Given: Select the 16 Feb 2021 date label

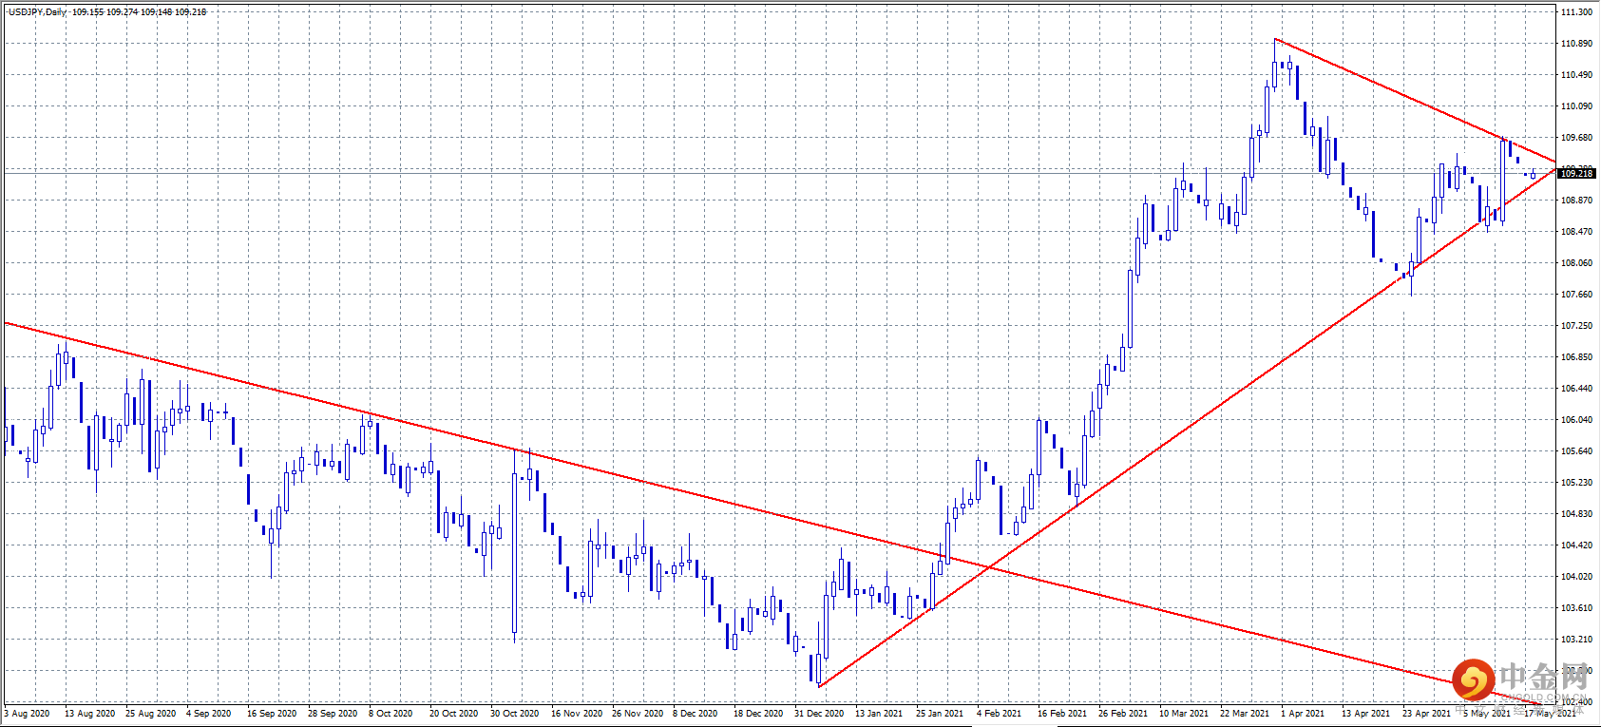Looking at the screenshot, I should pyautogui.click(x=1062, y=714).
